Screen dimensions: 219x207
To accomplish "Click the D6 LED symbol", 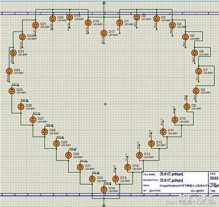I will click(195, 53).
